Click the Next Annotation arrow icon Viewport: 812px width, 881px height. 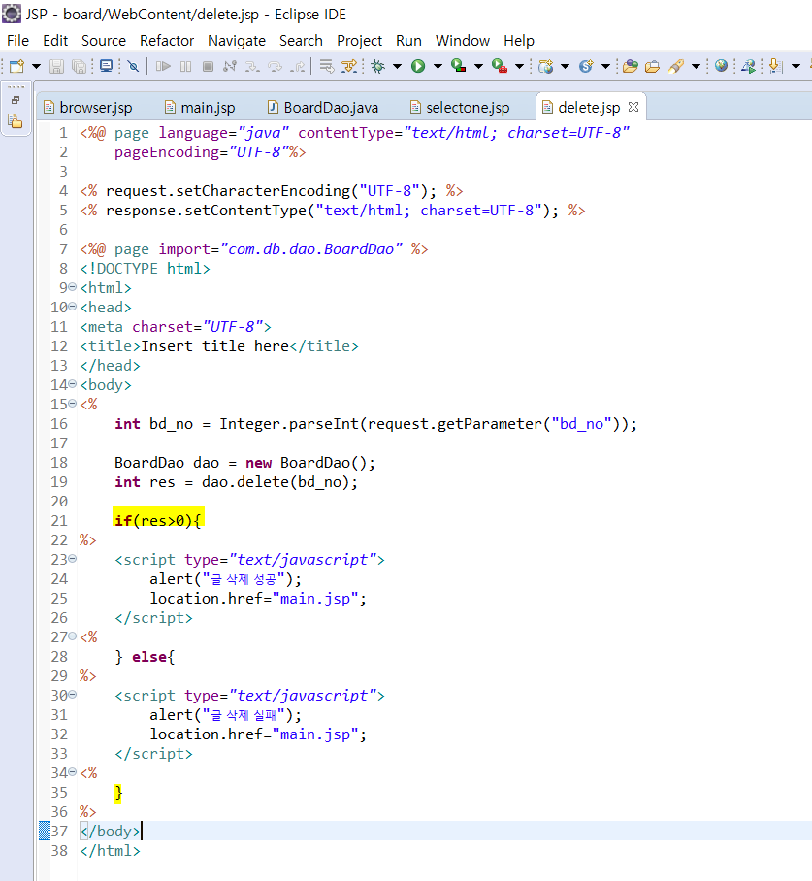pyautogui.click(x=775, y=66)
